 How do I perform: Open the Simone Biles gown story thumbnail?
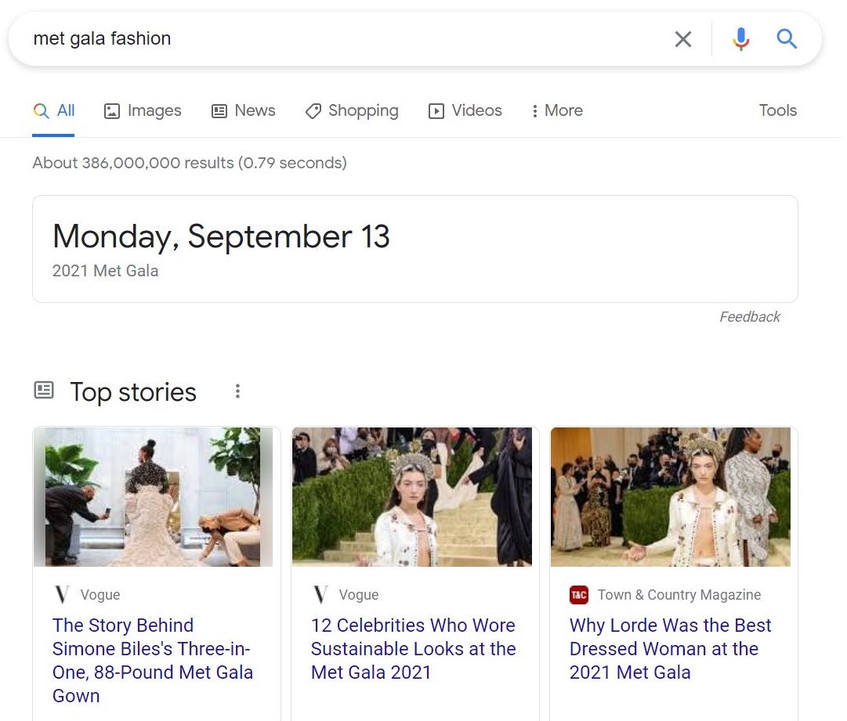pyautogui.click(x=153, y=497)
